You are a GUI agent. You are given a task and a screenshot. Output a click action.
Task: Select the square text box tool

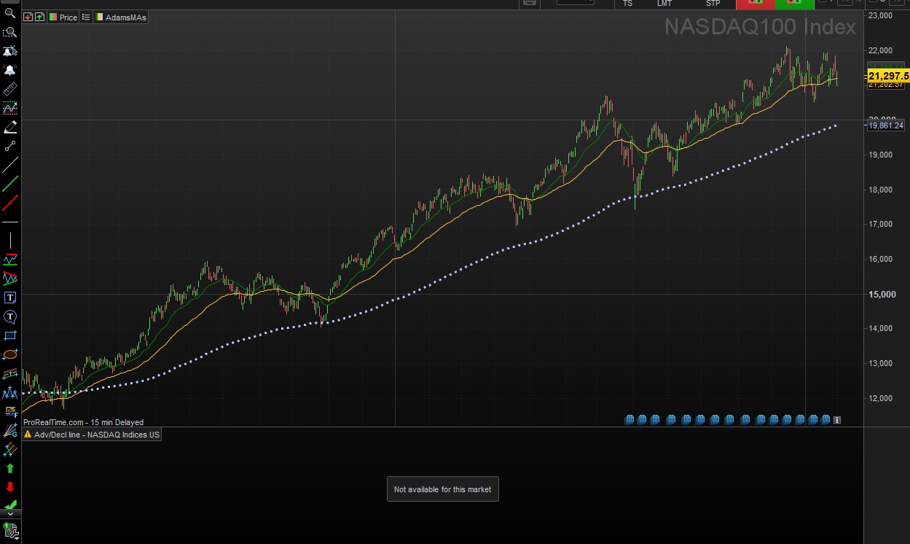10,298
